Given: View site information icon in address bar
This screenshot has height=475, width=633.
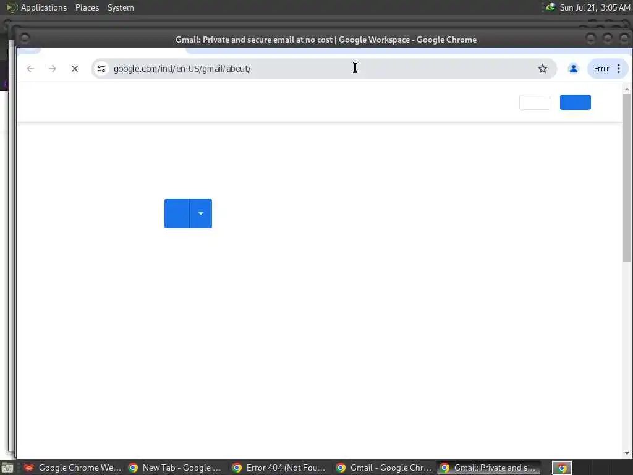Looking at the screenshot, I should tap(101, 69).
